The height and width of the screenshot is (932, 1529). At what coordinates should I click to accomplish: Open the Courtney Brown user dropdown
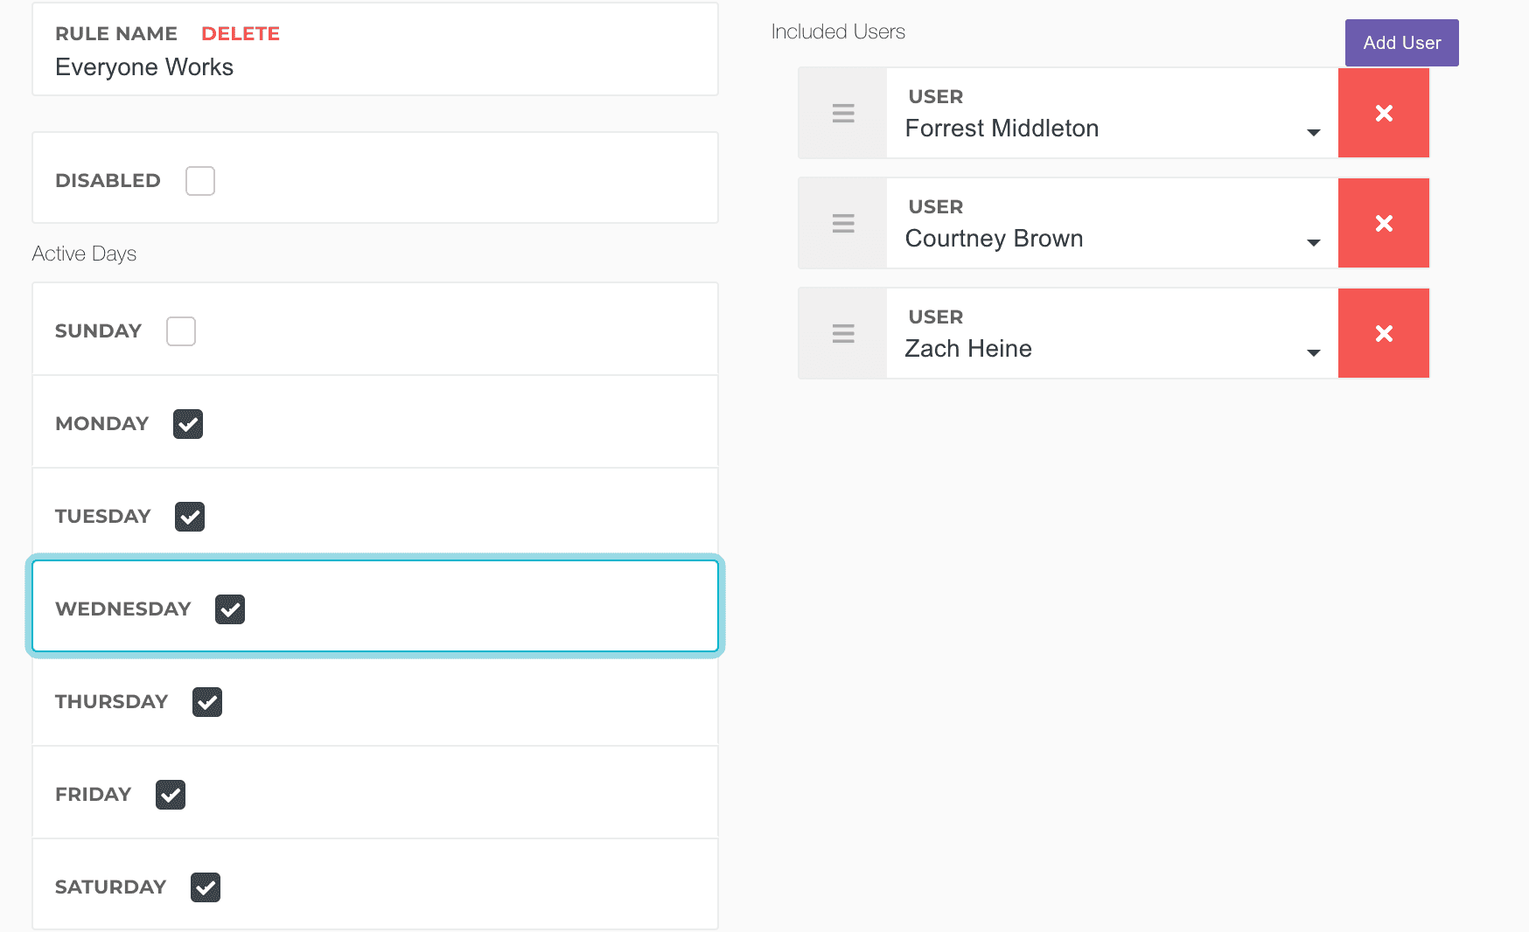(x=1111, y=239)
